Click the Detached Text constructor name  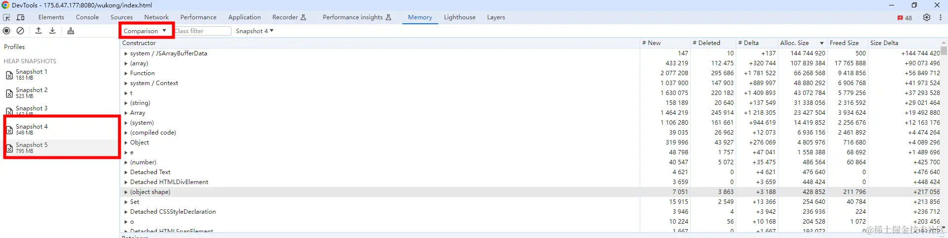pos(150,172)
